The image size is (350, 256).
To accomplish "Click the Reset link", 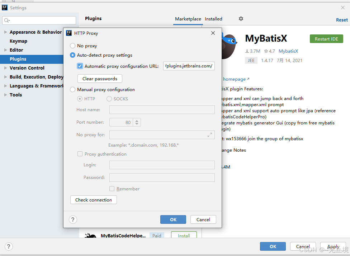I will click(342, 20).
